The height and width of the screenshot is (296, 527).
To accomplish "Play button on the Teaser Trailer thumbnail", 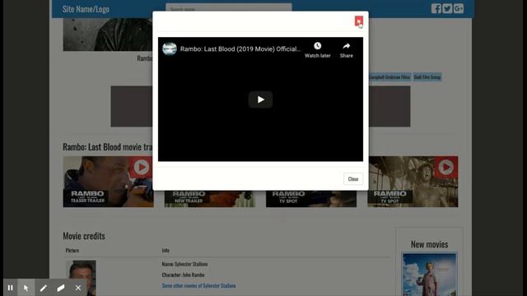I will (x=142, y=167).
